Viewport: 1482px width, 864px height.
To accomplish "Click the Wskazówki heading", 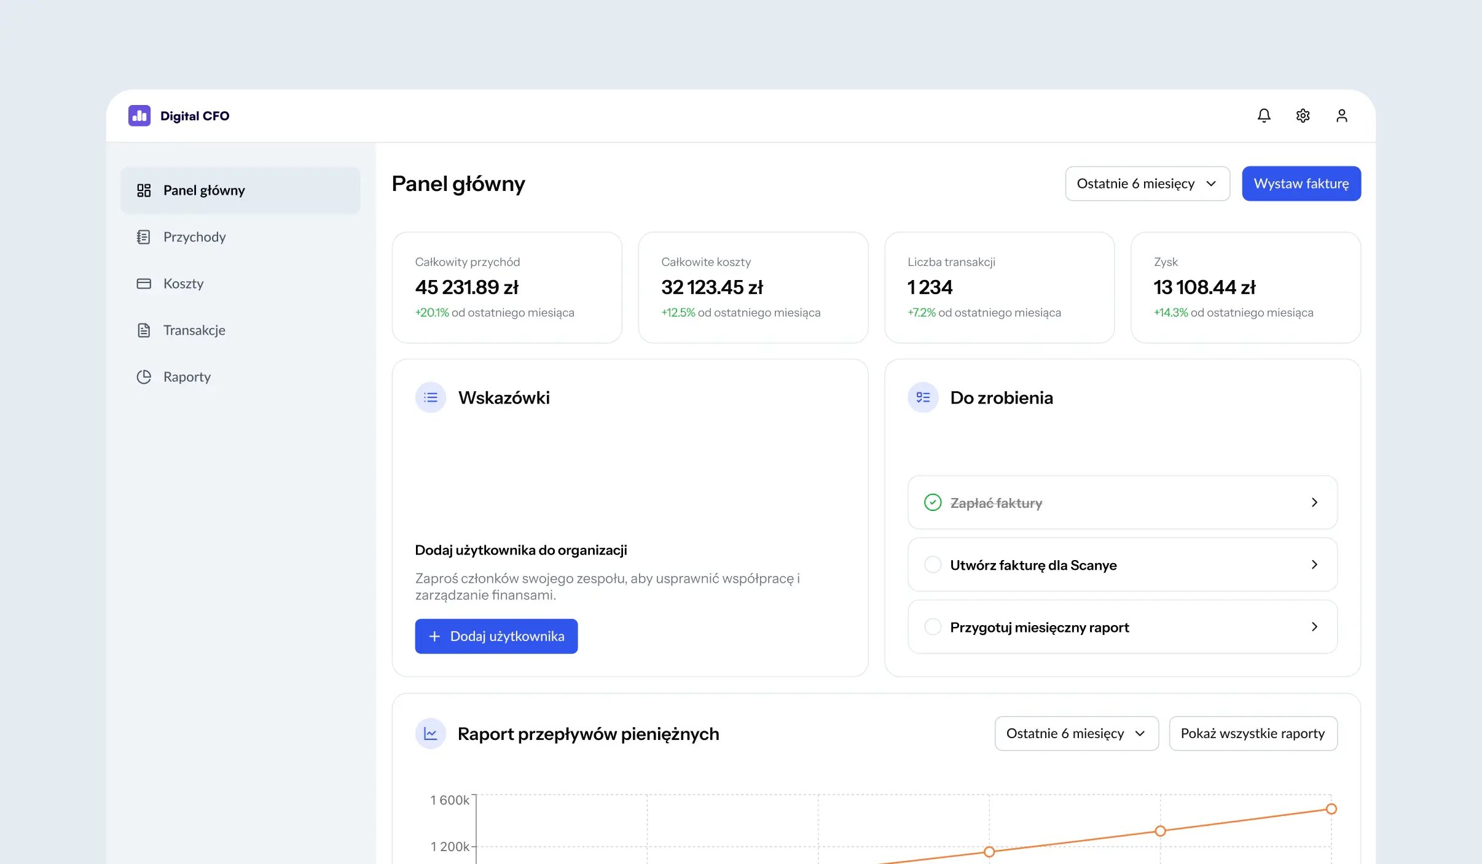I will 504,397.
